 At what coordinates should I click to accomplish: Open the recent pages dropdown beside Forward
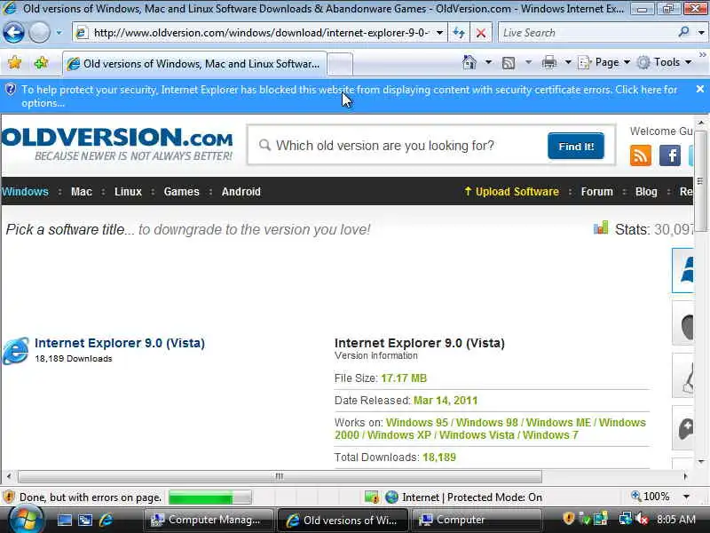(59, 33)
